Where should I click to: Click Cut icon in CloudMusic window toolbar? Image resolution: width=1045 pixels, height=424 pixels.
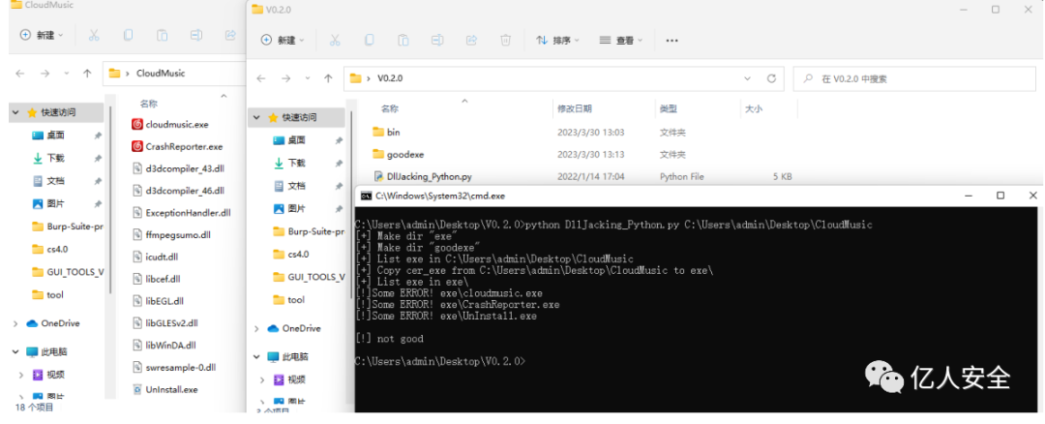click(94, 35)
